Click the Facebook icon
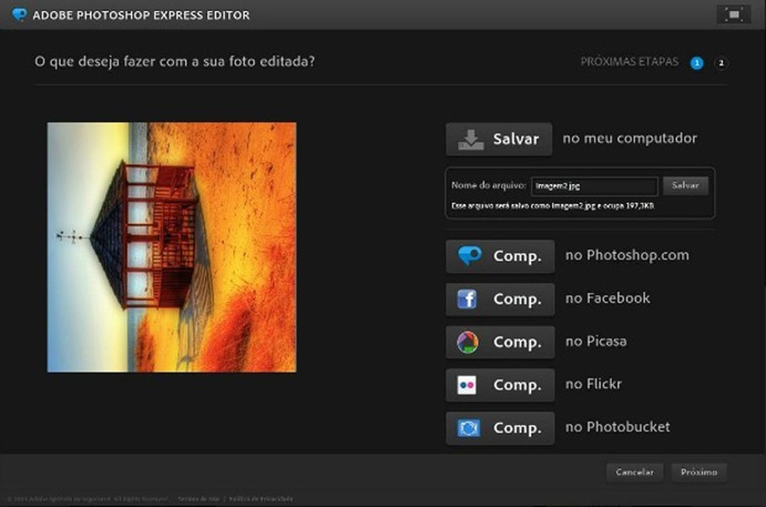This screenshot has width=766, height=507. tap(467, 299)
